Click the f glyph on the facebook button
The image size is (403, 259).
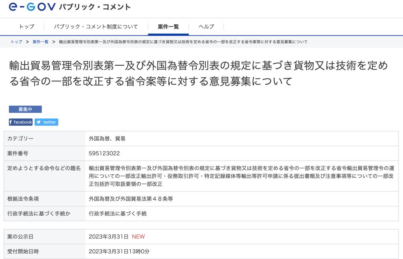[11, 122]
